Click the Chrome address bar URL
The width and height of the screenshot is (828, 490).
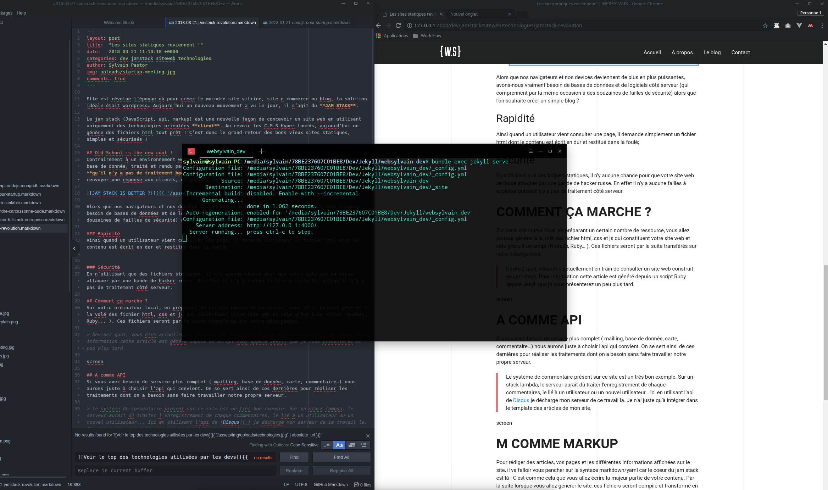point(498,26)
